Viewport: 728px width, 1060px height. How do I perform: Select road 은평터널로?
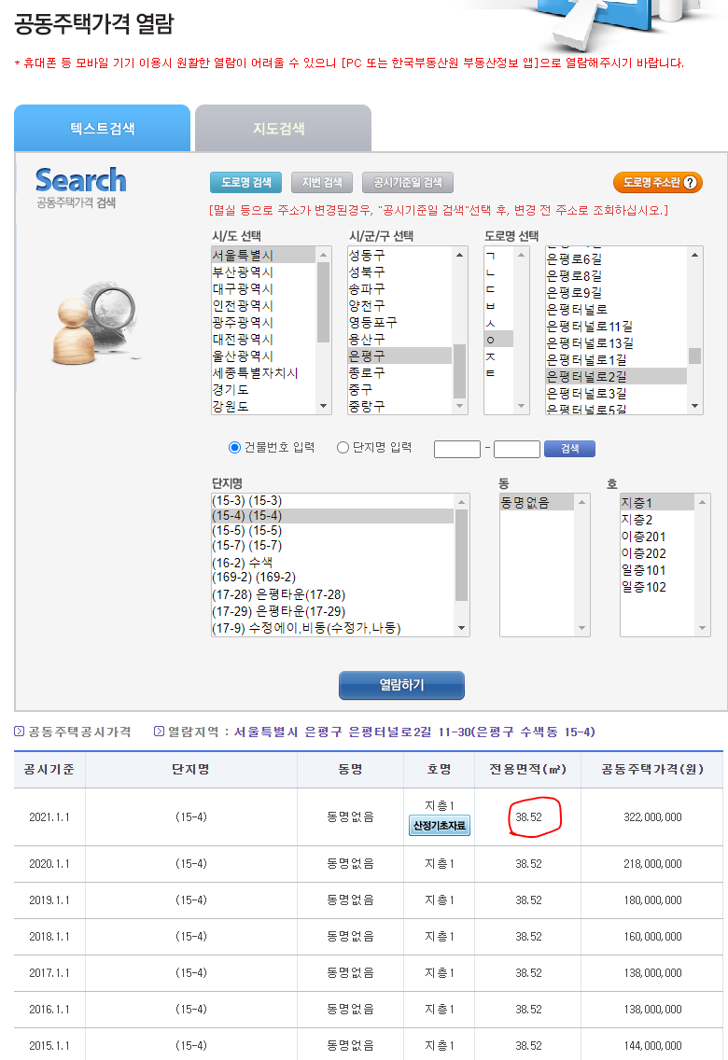617,309
